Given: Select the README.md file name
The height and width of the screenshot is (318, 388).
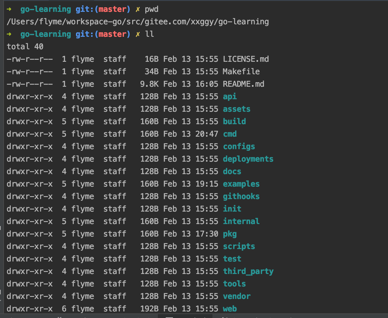Looking at the screenshot, I should [x=244, y=84].
